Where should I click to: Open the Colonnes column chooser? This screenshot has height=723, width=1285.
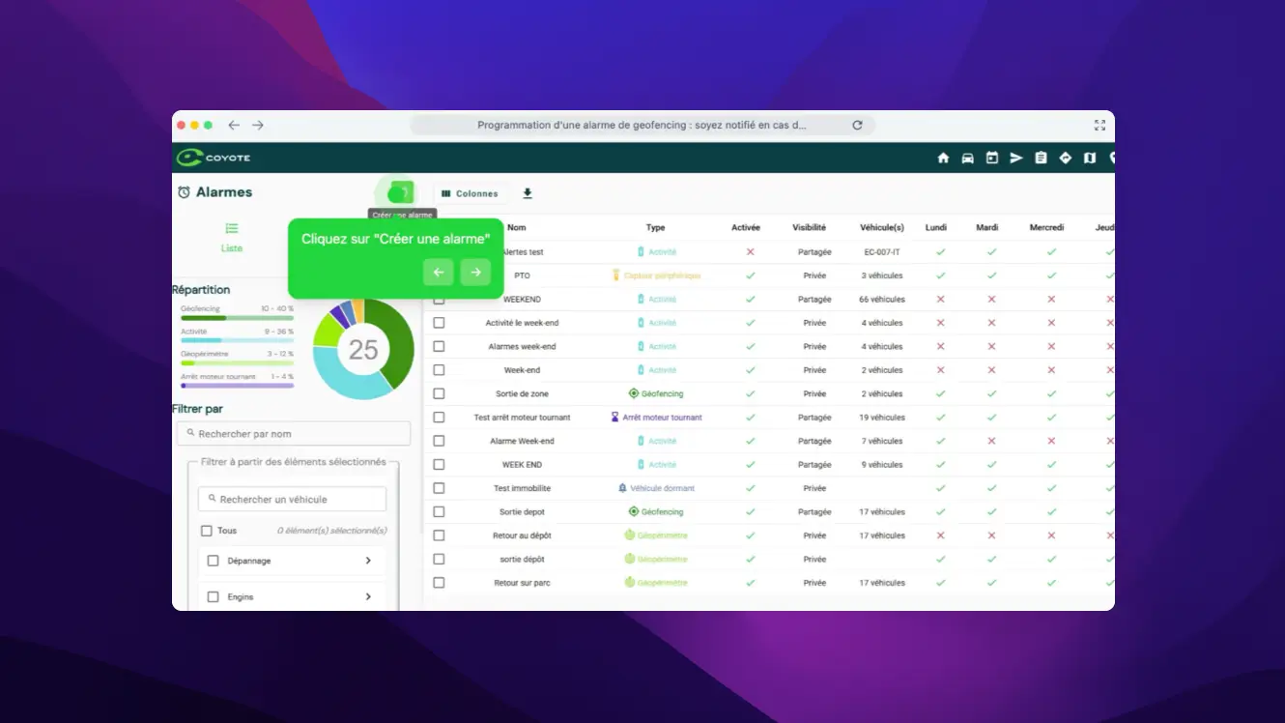470,193
